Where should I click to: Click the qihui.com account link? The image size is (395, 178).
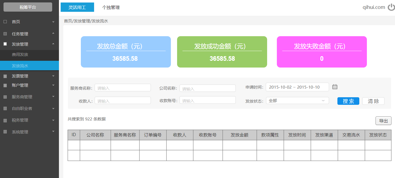click(374, 7)
